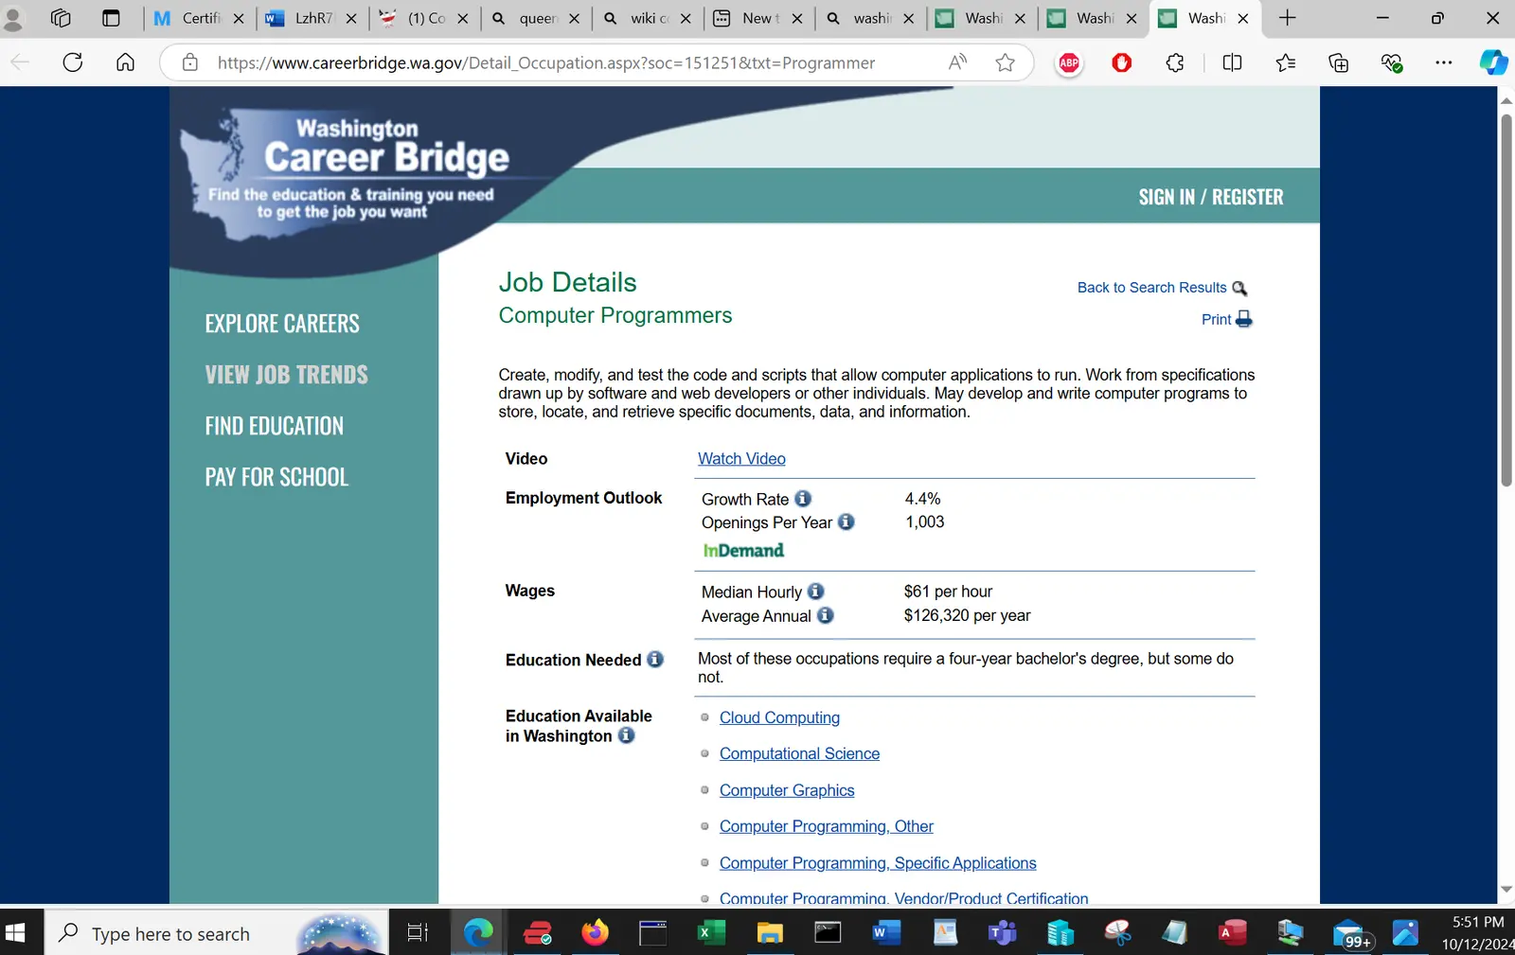
Task: Click the taskbar search box
Action: (217, 933)
